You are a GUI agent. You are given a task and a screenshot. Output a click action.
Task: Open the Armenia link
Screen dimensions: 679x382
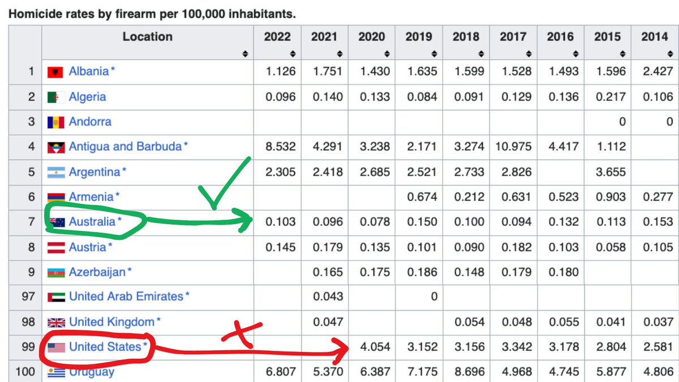[91, 197]
